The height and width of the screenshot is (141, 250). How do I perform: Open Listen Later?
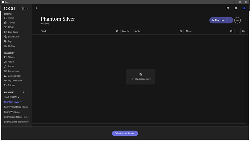(12, 37)
